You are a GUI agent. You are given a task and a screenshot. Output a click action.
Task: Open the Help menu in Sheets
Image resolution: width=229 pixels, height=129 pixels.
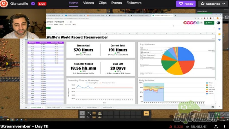pos(74,24)
